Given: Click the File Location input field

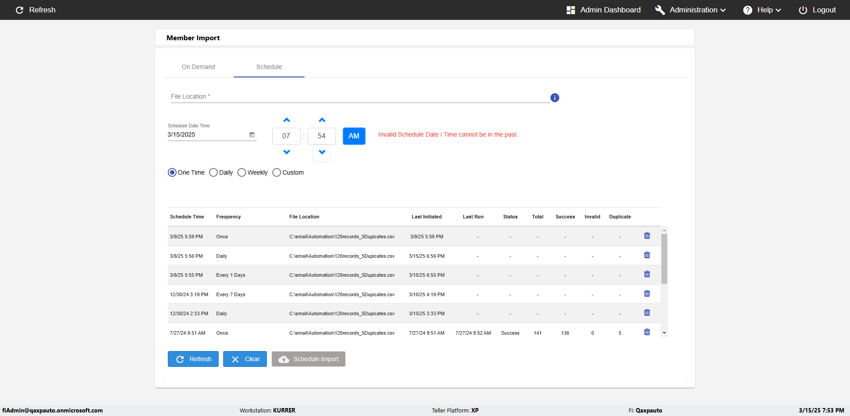Looking at the screenshot, I should 359,97.
